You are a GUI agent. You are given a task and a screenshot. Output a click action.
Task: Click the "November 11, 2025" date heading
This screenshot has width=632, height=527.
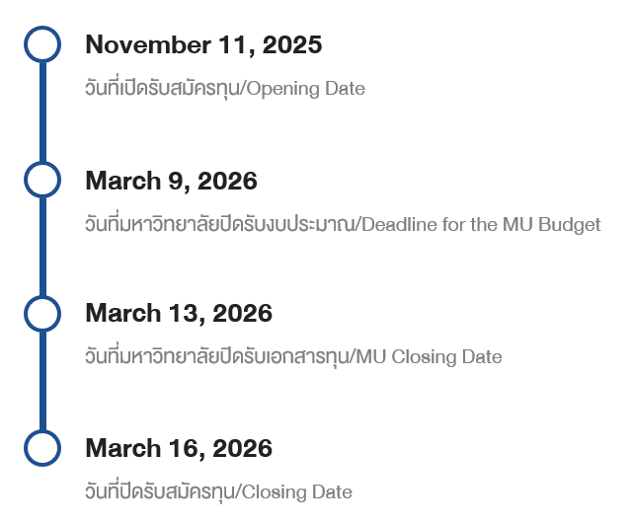[203, 44]
